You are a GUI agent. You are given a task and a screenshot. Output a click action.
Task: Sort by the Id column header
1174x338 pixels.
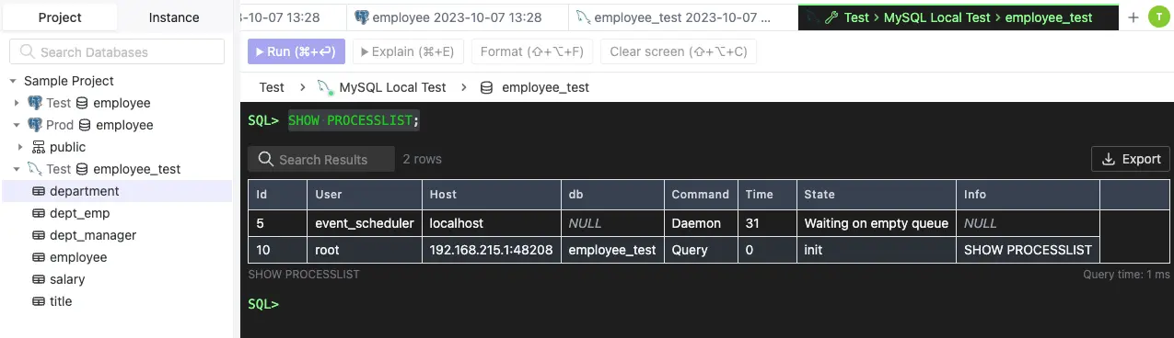tap(278, 195)
